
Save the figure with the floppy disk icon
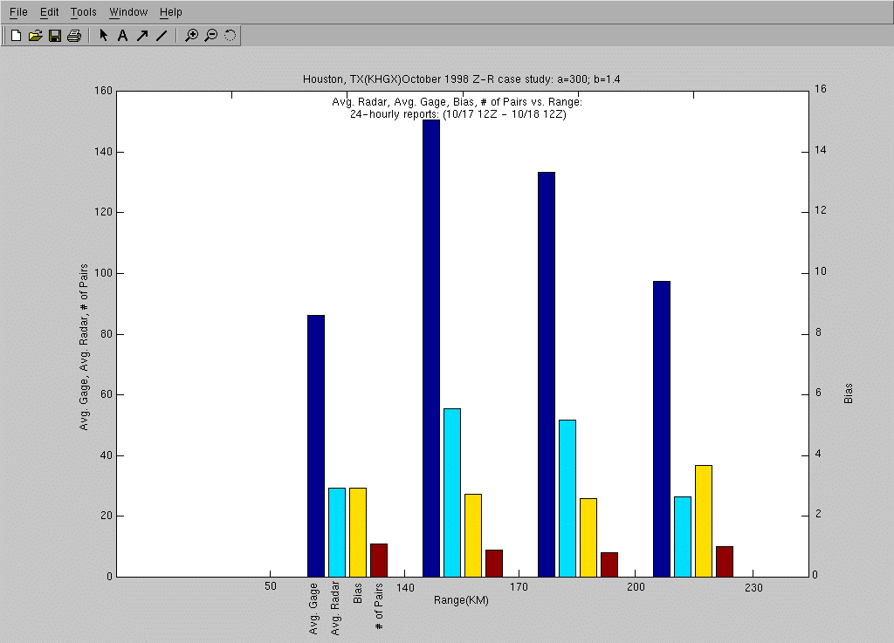[55, 35]
